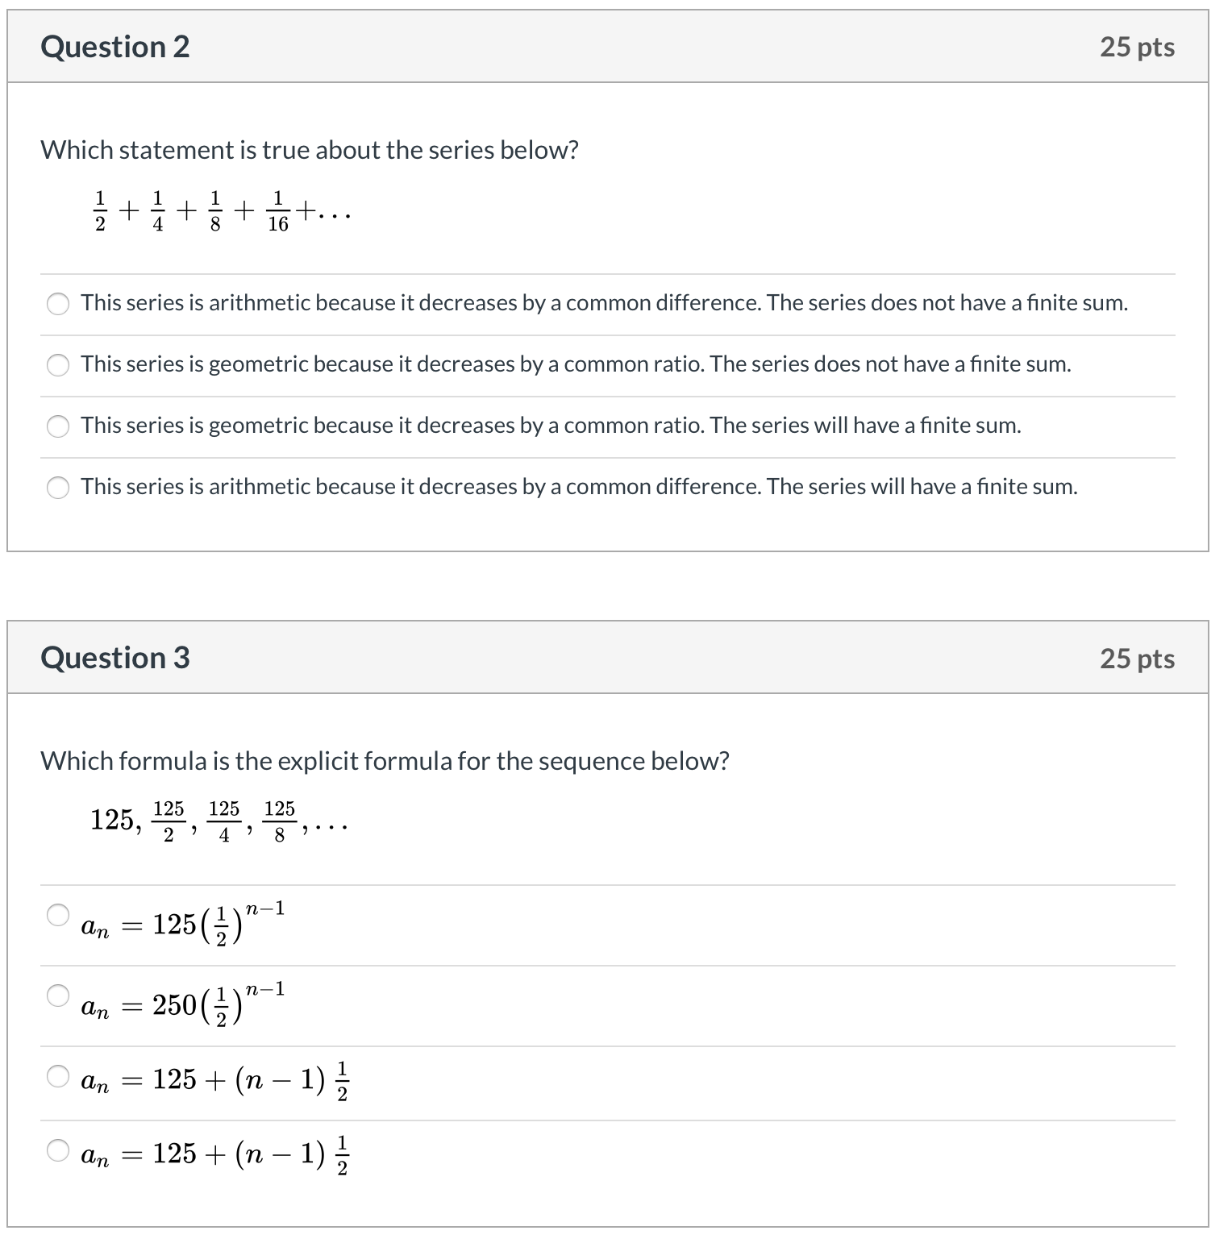Viewport: 1232px width, 1243px height.
Task: Click the explicit formula question prompt
Action: click(385, 760)
